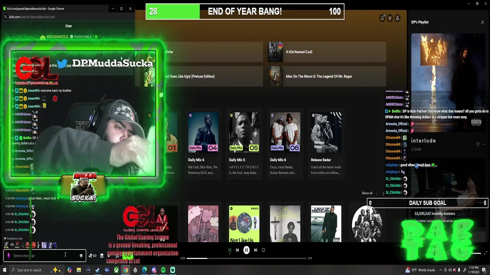Open emoji picker in chat input
The image size is (490, 275).
coord(81,256)
